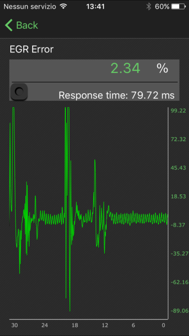Select Response time: 79.72 ms text

point(116,95)
